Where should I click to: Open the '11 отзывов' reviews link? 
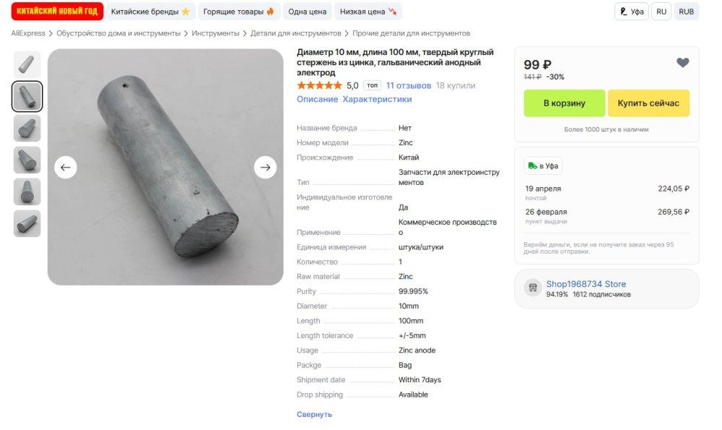point(409,85)
